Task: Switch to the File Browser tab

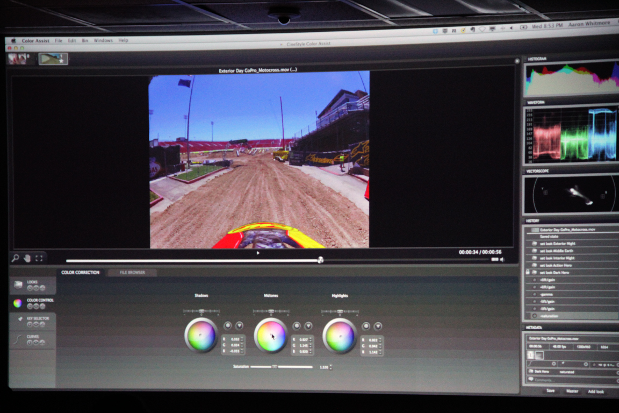Action: pos(132,273)
